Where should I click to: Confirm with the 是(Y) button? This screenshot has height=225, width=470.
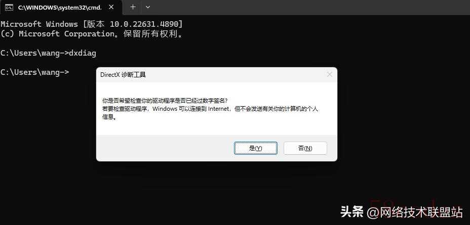[x=256, y=148]
